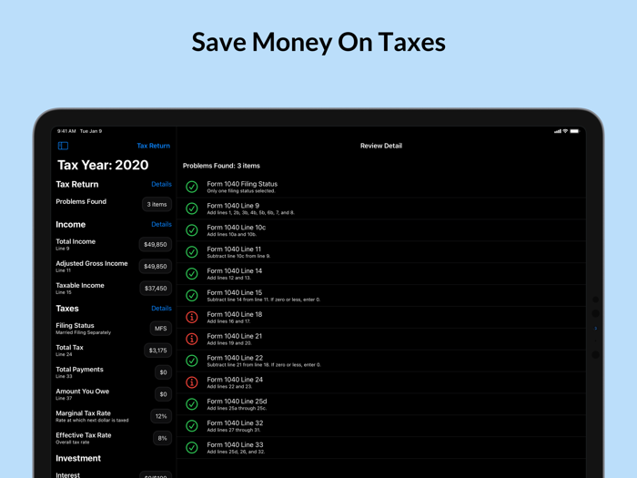Click the cellular signal icon in status bar

click(558, 131)
